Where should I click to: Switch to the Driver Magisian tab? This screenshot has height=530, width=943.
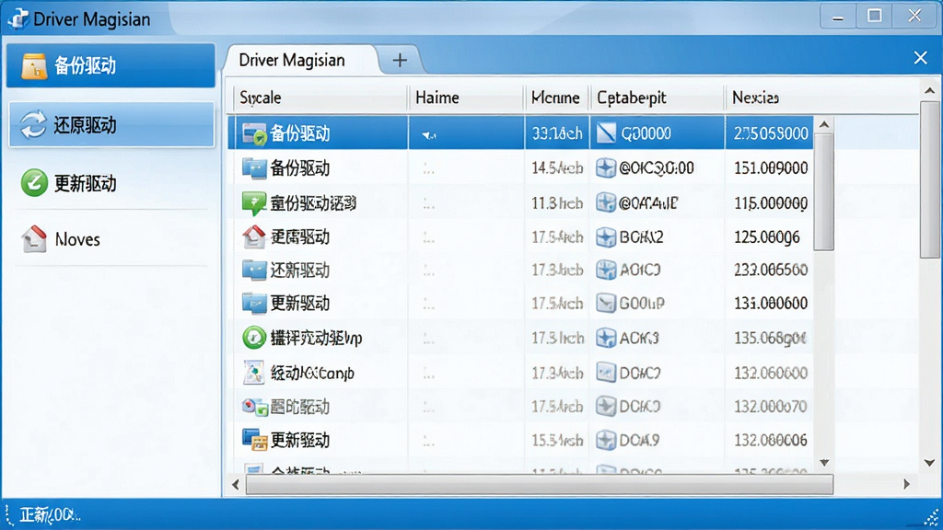301,60
